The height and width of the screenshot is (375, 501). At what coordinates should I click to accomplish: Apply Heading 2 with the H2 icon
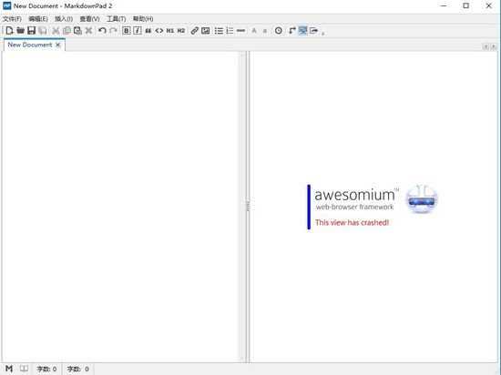pyautogui.click(x=181, y=31)
